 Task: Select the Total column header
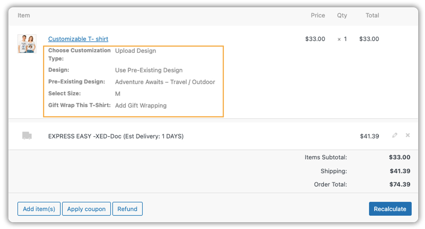(372, 15)
